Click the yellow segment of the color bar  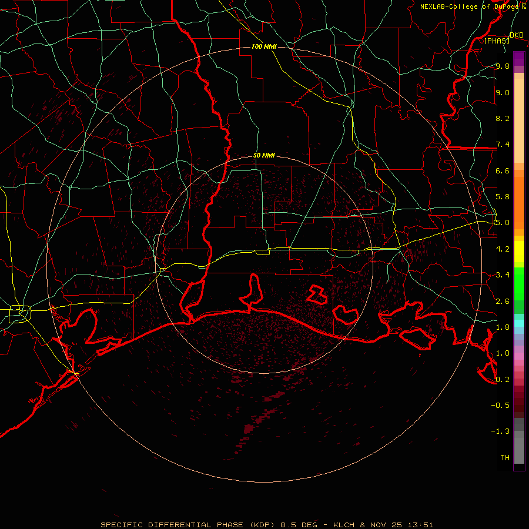point(519,252)
